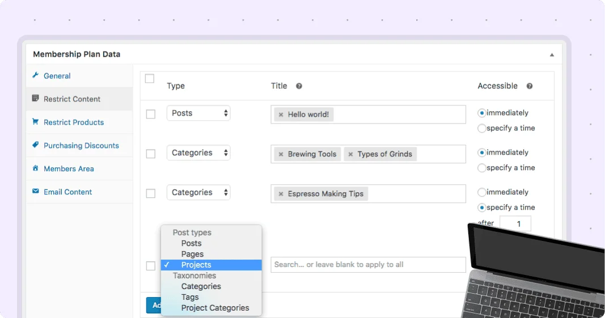Open the Restrict Products tab
This screenshot has width=605, height=318.
tap(79, 122)
